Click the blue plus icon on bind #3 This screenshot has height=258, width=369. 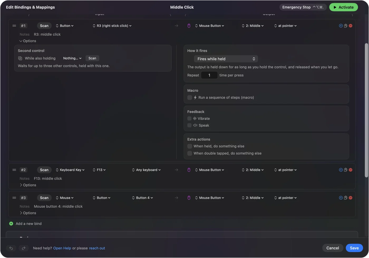(341, 198)
